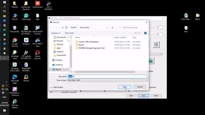
Task: Open the Files desktop folder
Action: click(37, 17)
